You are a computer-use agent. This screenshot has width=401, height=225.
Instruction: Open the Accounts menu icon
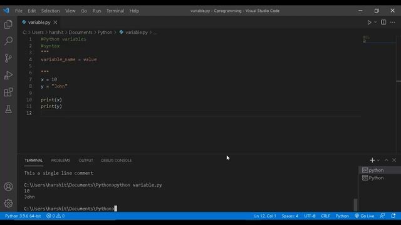(8, 186)
